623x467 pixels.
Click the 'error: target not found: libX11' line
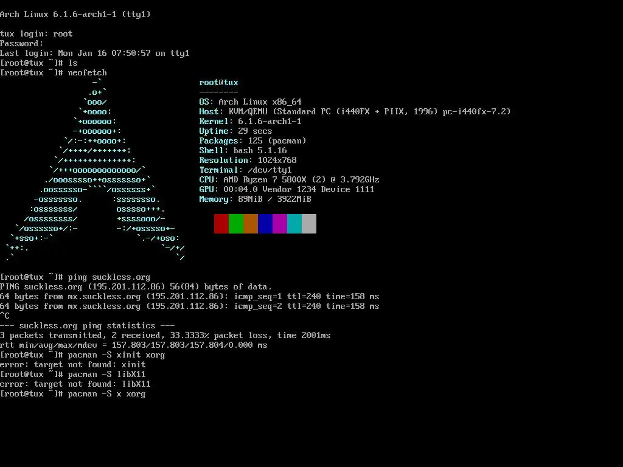tap(75, 384)
